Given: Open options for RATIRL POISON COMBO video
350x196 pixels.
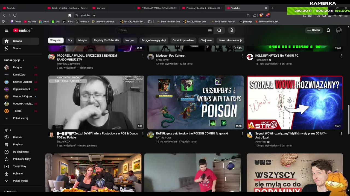Looking at the screenshot, I should tap(242, 134).
